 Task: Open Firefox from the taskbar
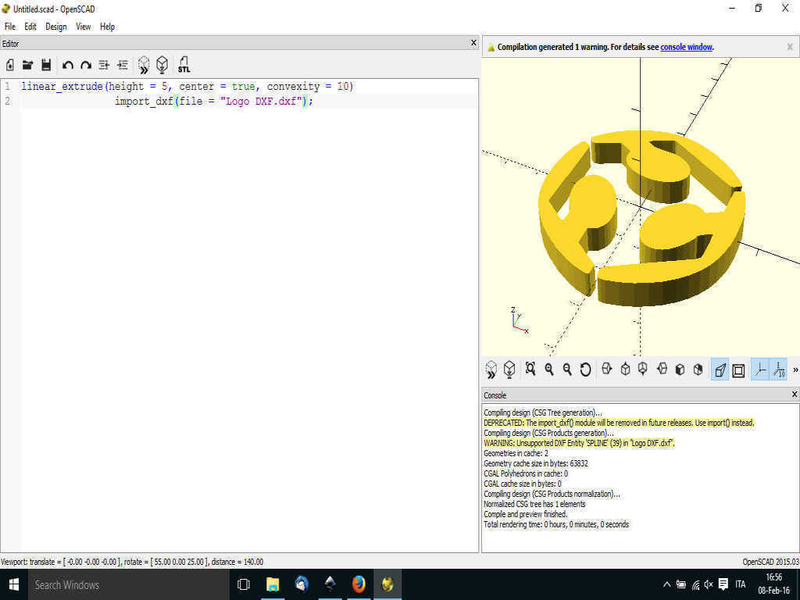pos(359,584)
